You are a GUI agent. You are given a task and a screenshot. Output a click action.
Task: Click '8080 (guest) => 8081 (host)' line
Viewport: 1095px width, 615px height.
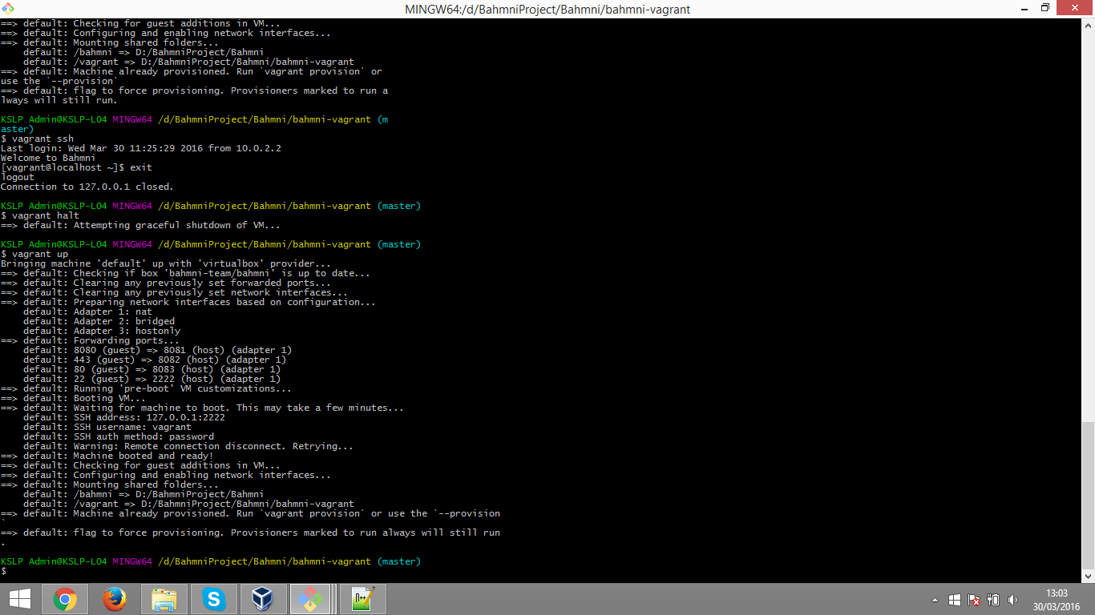coord(157,350)
